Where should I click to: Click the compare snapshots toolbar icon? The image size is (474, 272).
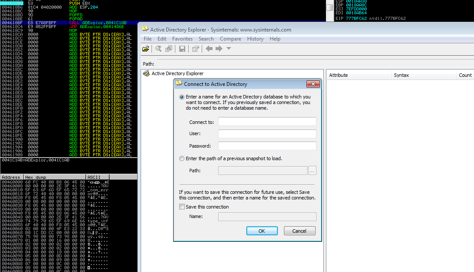pos(169,49)
